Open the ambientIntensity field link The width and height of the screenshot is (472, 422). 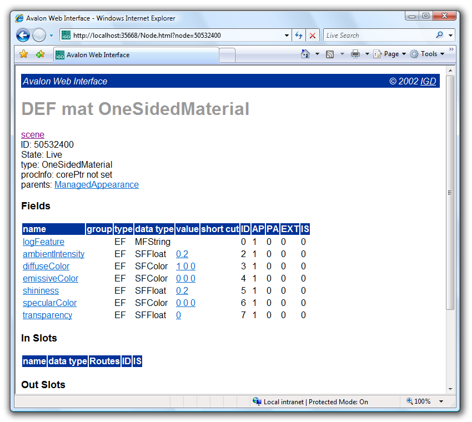tap(53, 254)
